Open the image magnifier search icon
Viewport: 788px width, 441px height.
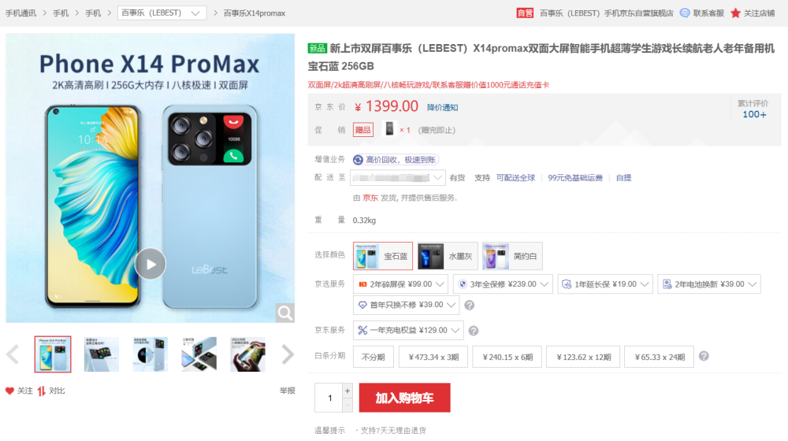coord(285,313)
